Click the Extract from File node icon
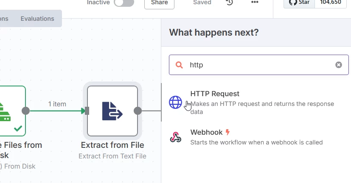Image resolution: width=351 pixels, height=183 pixels. tap(112, 111)
